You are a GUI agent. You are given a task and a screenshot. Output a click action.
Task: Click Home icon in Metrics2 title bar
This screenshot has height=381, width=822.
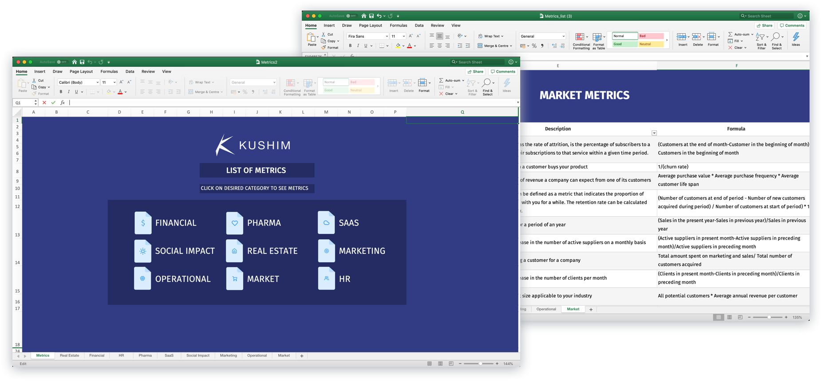75,62
